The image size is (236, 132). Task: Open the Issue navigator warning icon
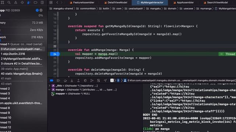pyautogui.click(x=15, y=3)
